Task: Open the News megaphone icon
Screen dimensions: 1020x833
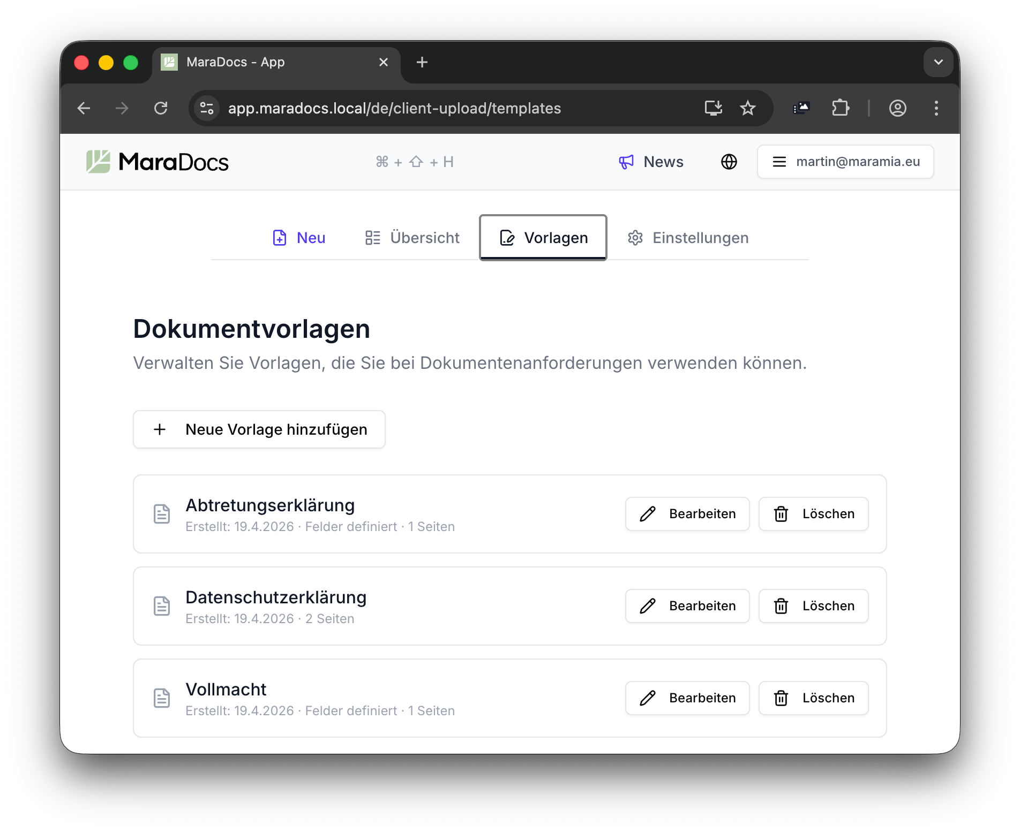Action: coord(626,162)
